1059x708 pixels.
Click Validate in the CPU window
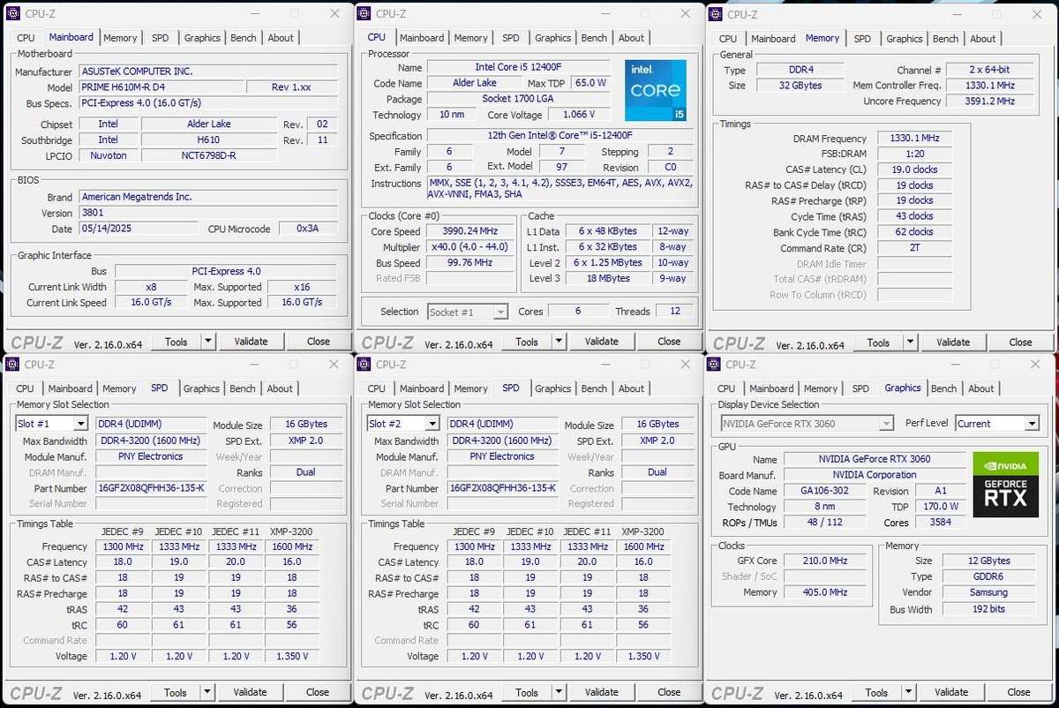pyautogui.click(x=601, y=341)
